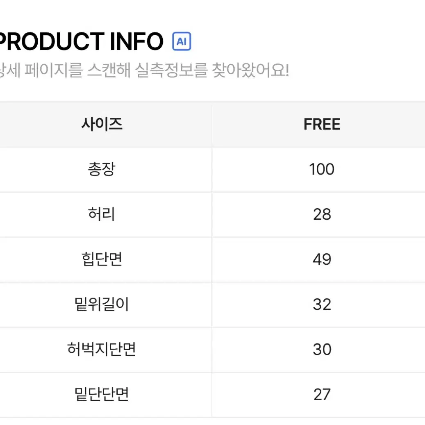The height and width of the screenshot is (425, 425).
Task: Select the 힙단면 row label
Action: (102, 259)
